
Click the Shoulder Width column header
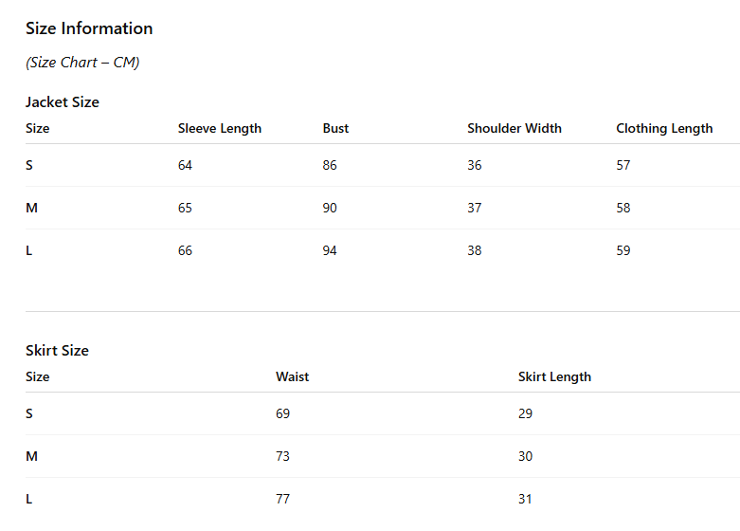click(x=514, y=129)
